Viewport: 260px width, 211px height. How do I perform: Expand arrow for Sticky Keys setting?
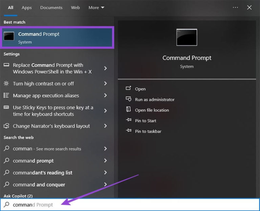point(106,111)
